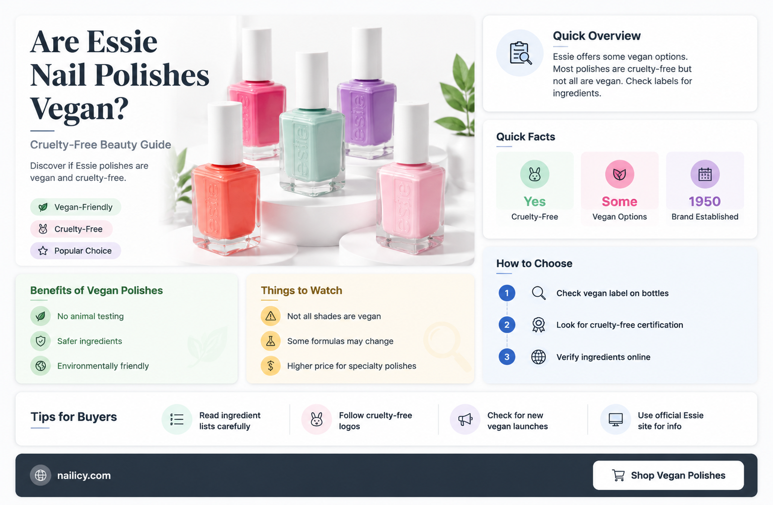Click the Some Vegan Options fact card
The height and width of the screenshot is (505, 773).
619,188
